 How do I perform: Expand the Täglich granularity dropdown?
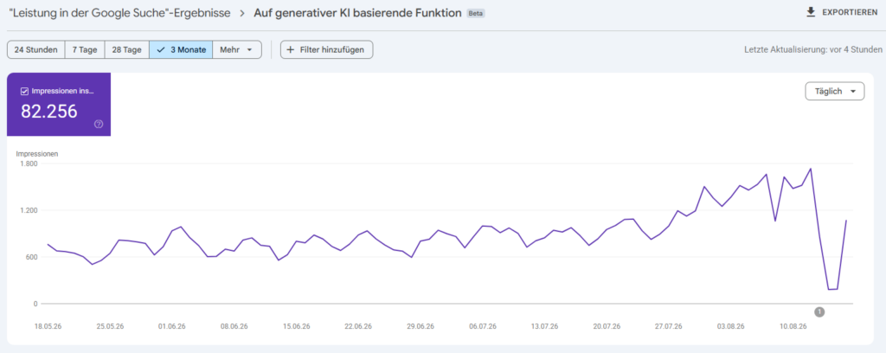[835, 91]
